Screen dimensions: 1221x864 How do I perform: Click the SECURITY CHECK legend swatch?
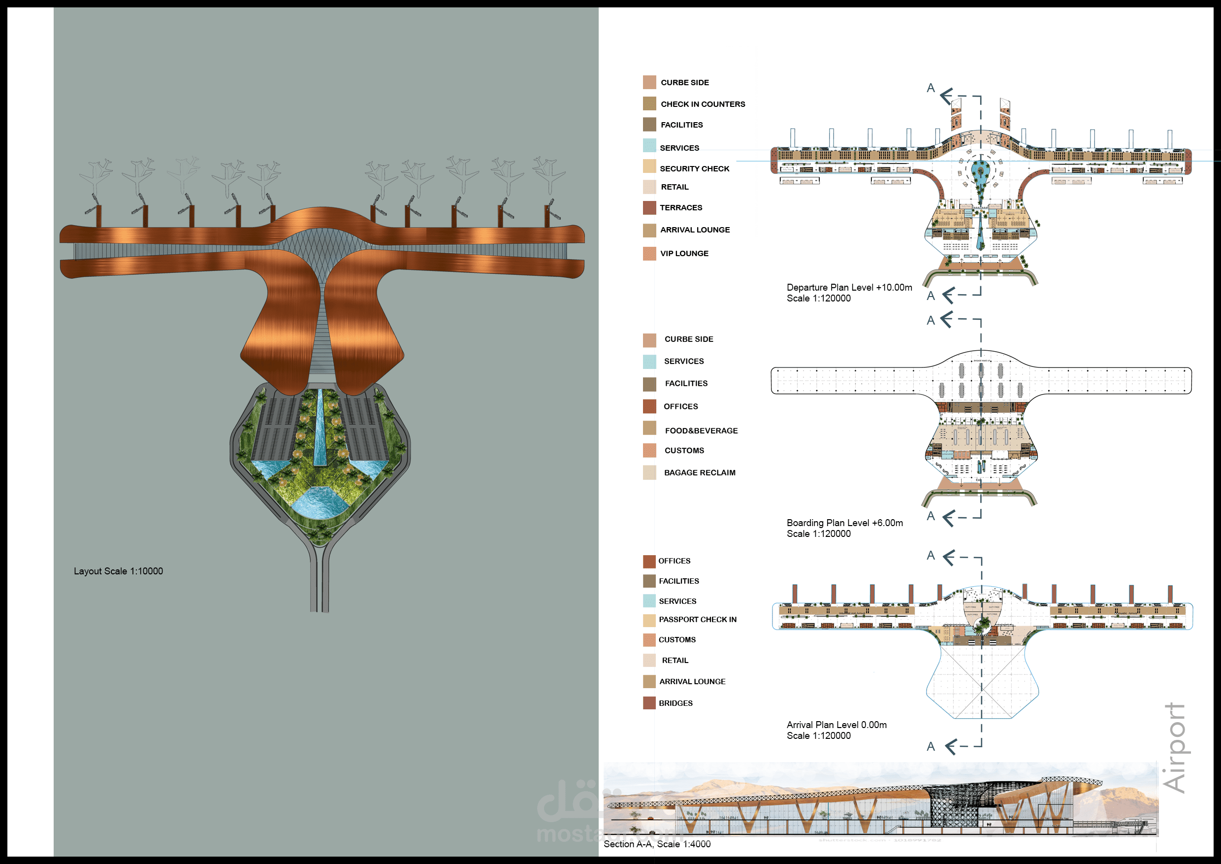(649, 166)
